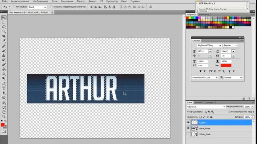The width and height of the screenshot is (257, 144).
Task: Open the Фильтр menu
Action: (x=81, y=1)
